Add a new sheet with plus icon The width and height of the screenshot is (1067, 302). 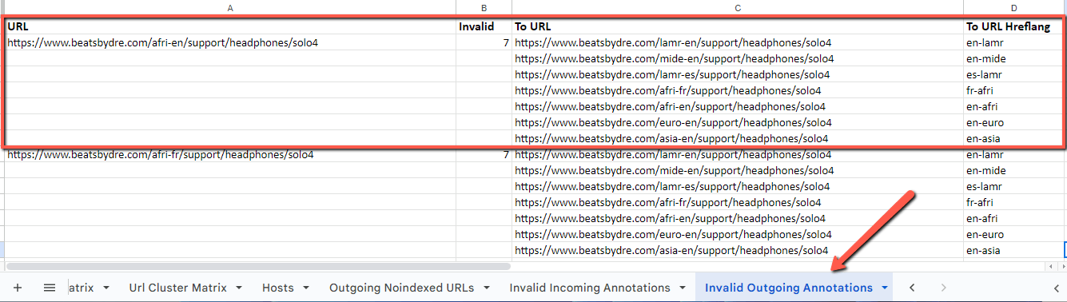click(18, 288)
